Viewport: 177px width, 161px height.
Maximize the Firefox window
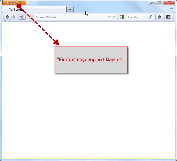click(x=160, y=3)
